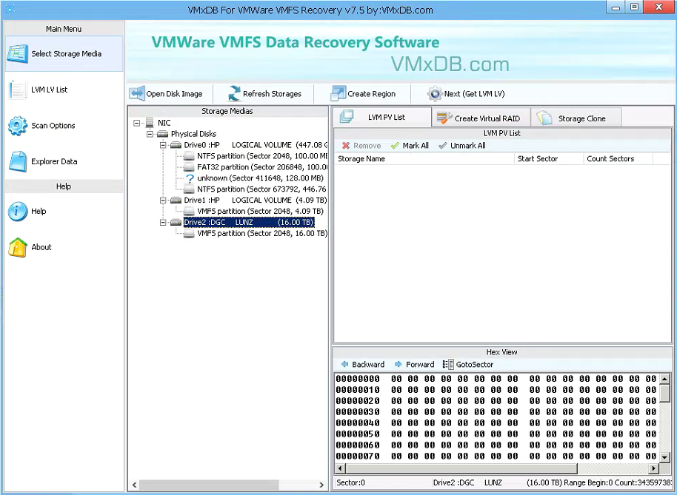Click the Storage Name column header
Viewport: 677px width, 495px height.
click(x=424, y=158)
